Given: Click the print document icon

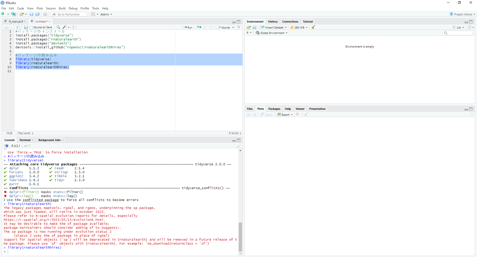Looking at the screenshot, I should (x=45, y=14).
